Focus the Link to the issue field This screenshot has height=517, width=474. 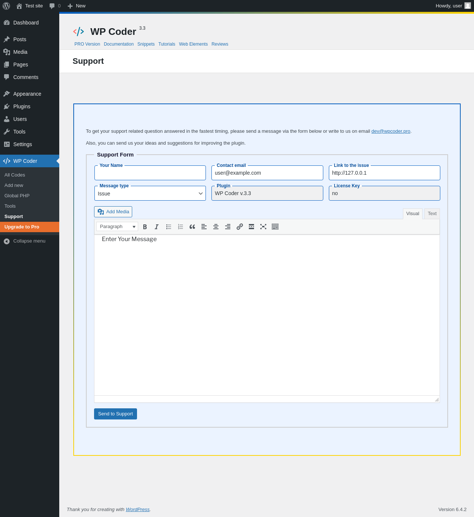click(384, 173)
